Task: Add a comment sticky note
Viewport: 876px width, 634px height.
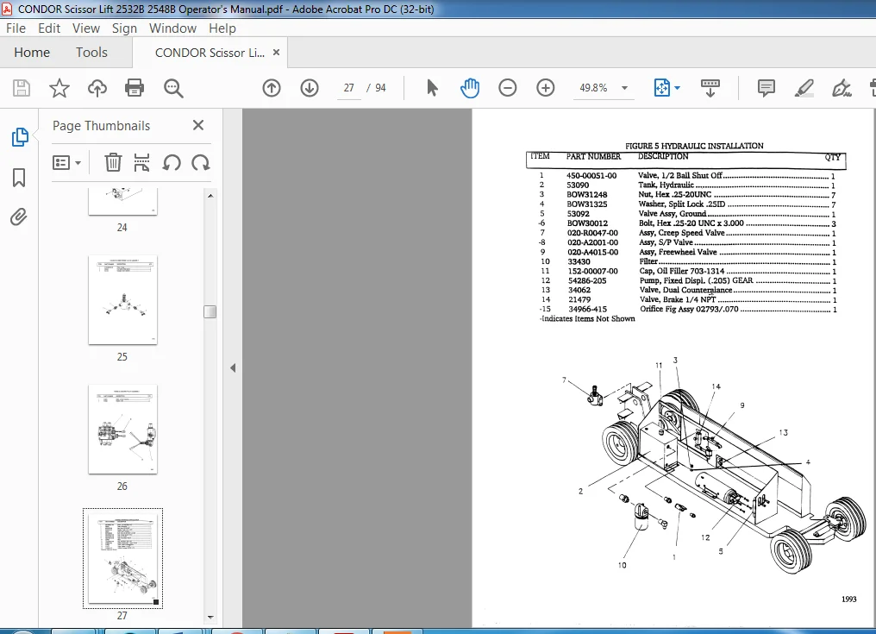Action: coord(766,88)
